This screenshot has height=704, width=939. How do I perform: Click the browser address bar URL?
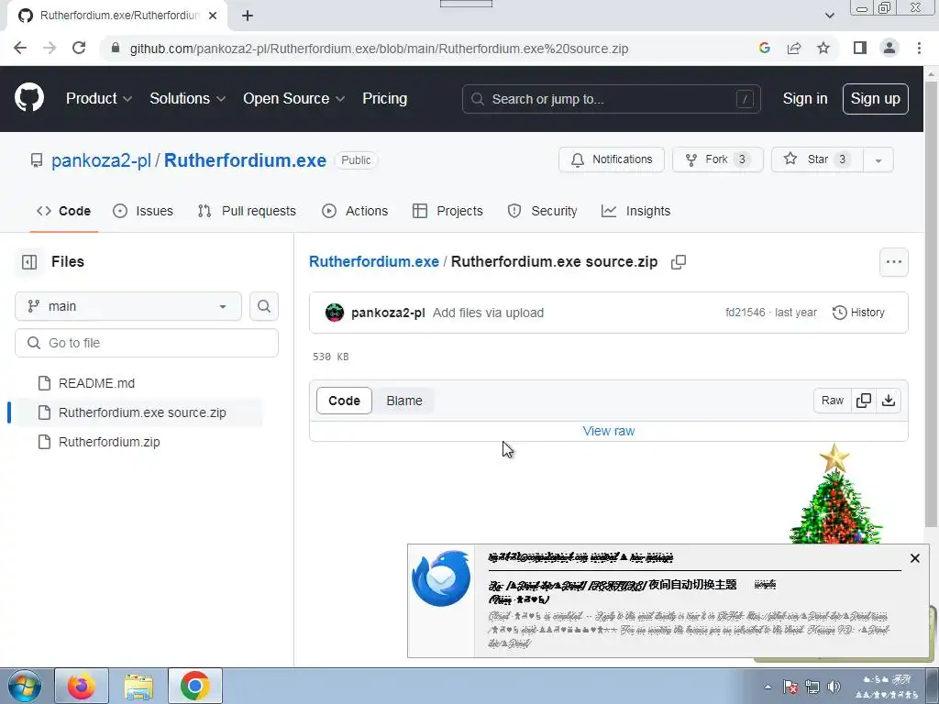379,49
